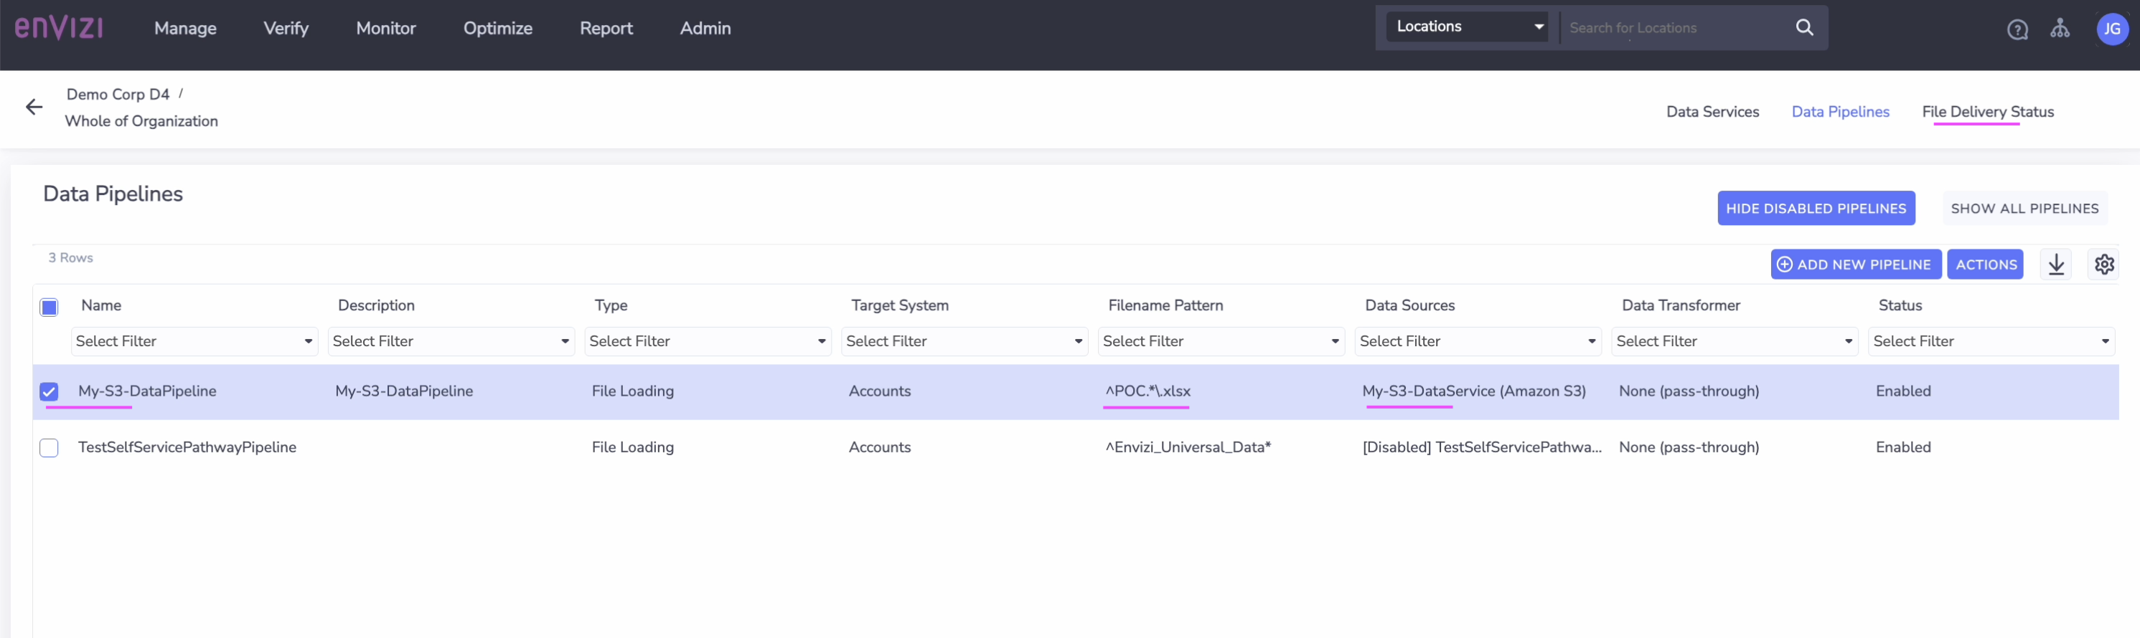
Task: Open the organization hierarchy icon
Action: [x=2060, y=29]
